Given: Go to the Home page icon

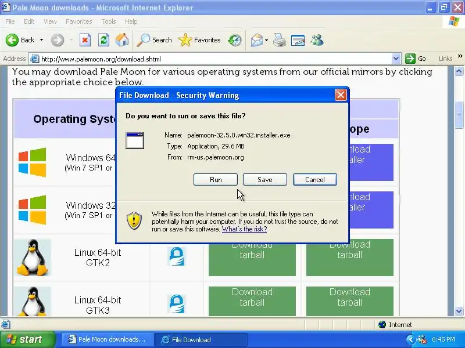Looking at the screenshot, I should point(122,40).
